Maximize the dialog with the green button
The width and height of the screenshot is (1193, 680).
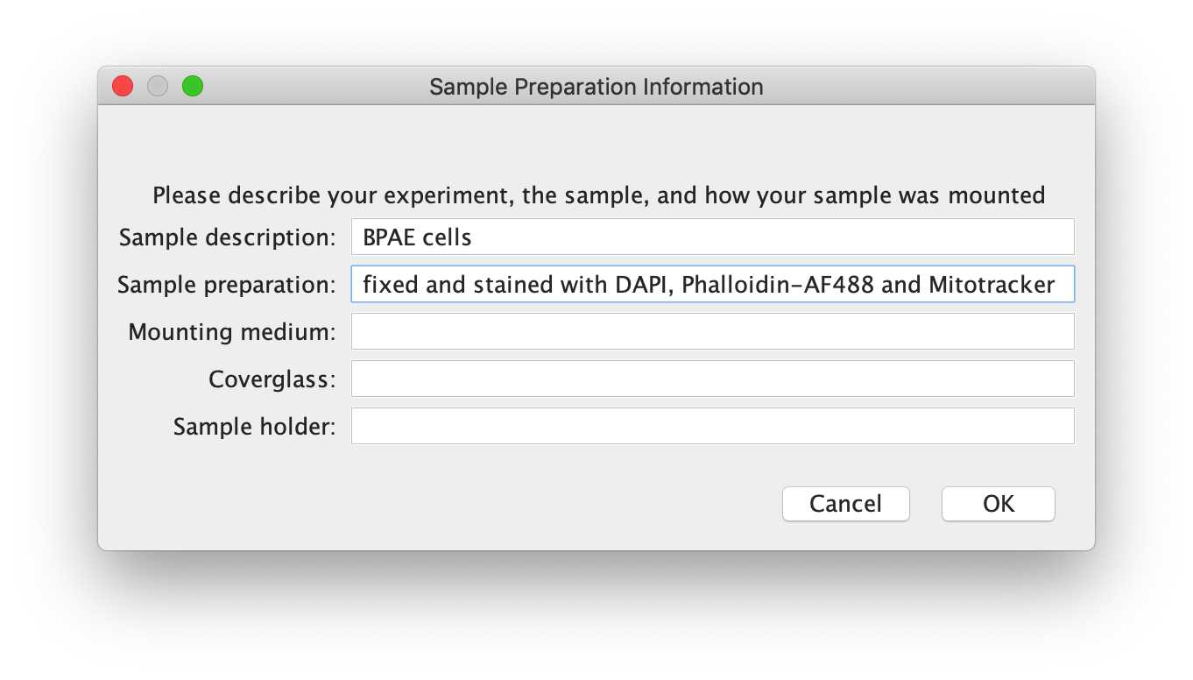pyautogui.click(x=193, y=86)
